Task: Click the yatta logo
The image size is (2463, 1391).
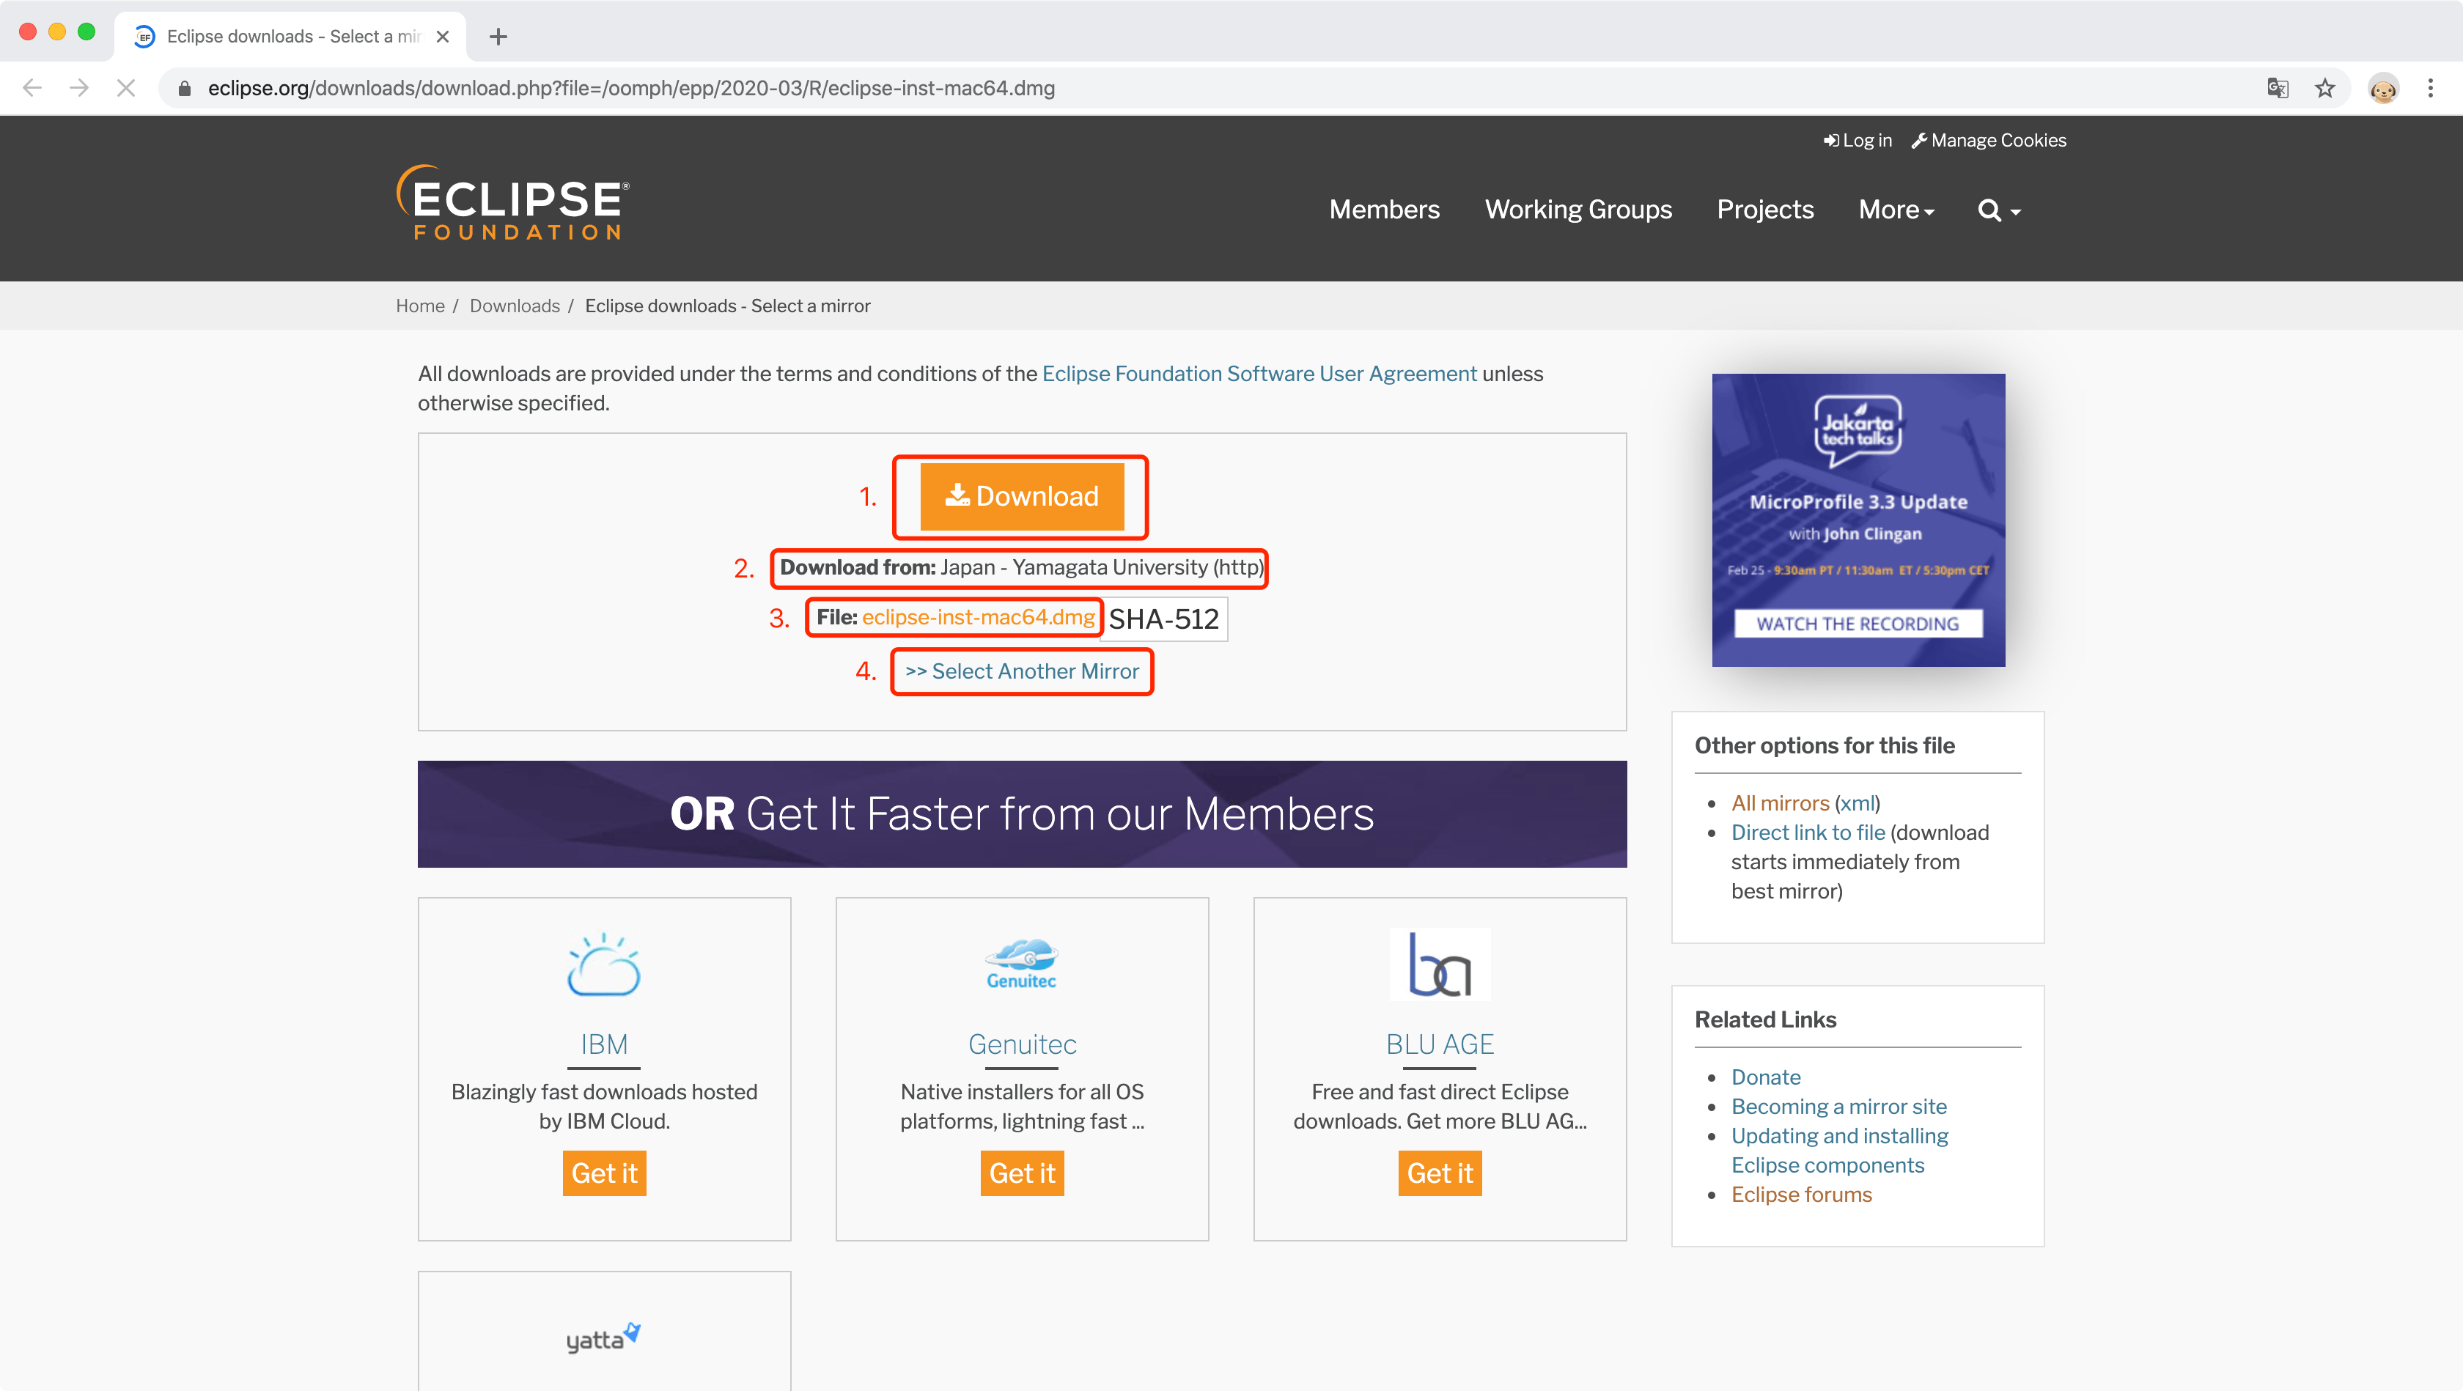Action: point(603,1338)
